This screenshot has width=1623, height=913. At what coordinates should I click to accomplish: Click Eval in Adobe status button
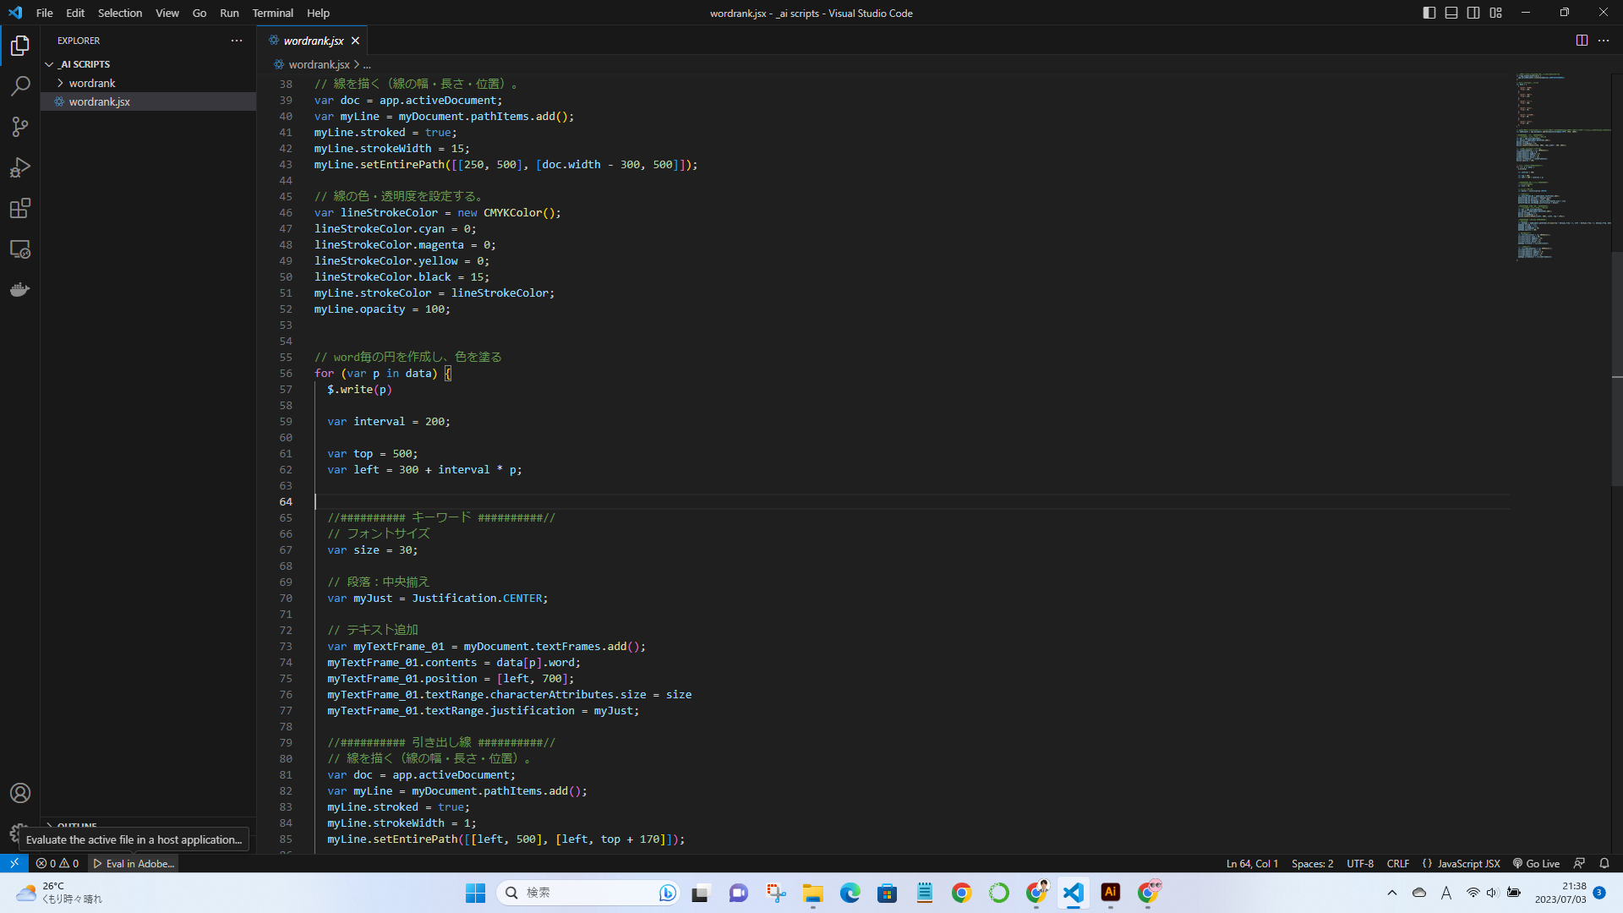134,863
